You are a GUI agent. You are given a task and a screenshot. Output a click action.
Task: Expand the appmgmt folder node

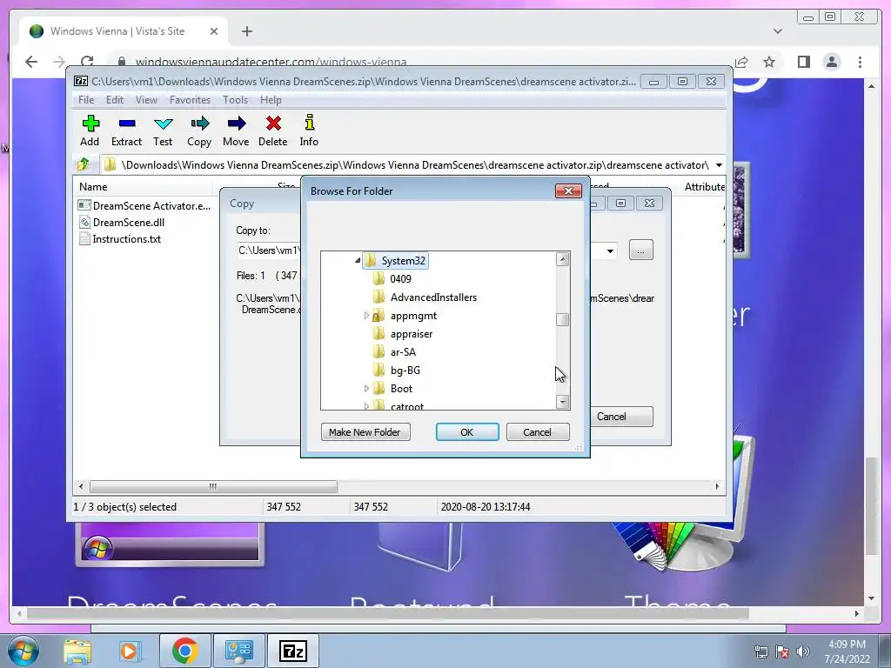point(366,315)
